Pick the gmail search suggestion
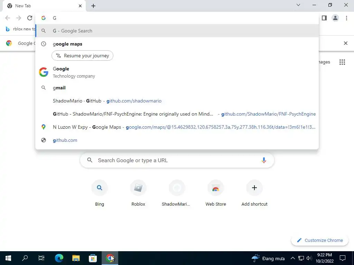This screenshot has width=354, height=265. [x=177, y=88]
